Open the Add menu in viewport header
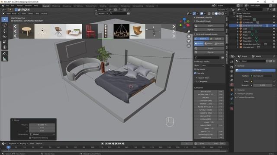The width and height of the screenshot is (277, 155). tap(37, 13)
